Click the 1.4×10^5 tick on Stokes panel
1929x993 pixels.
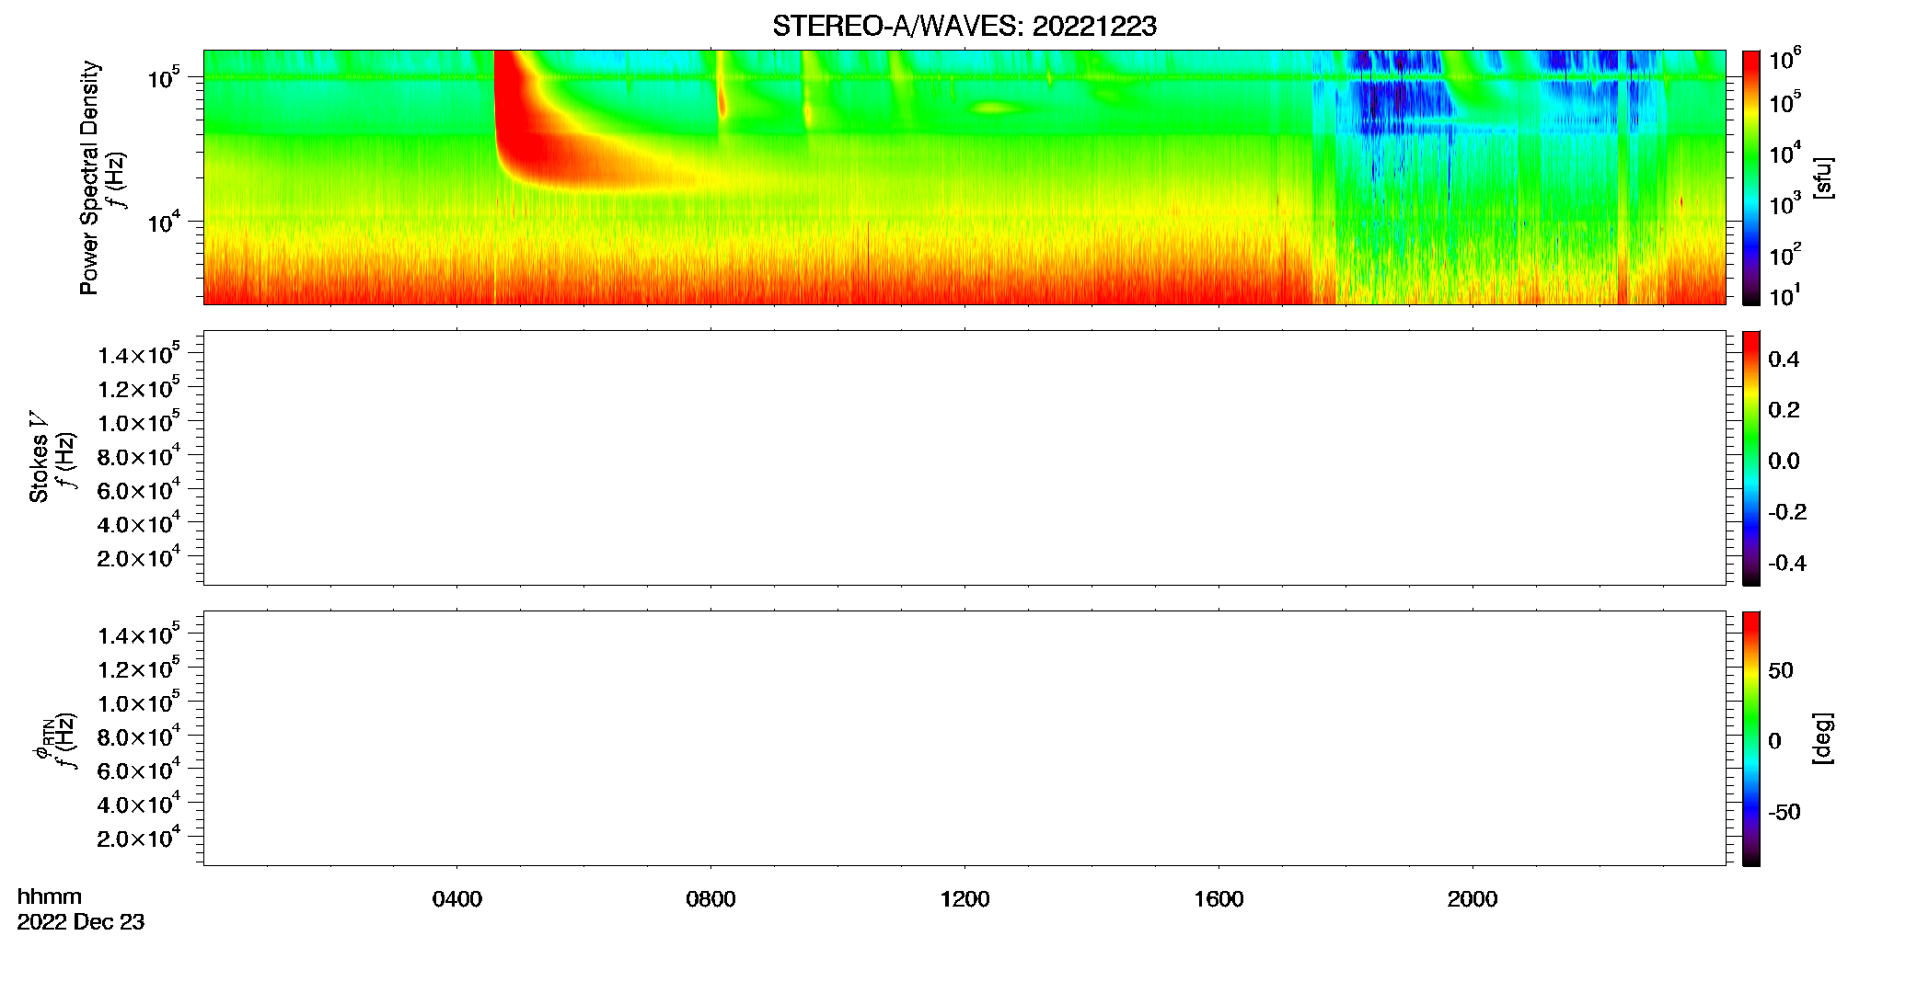tap(139, 354)
